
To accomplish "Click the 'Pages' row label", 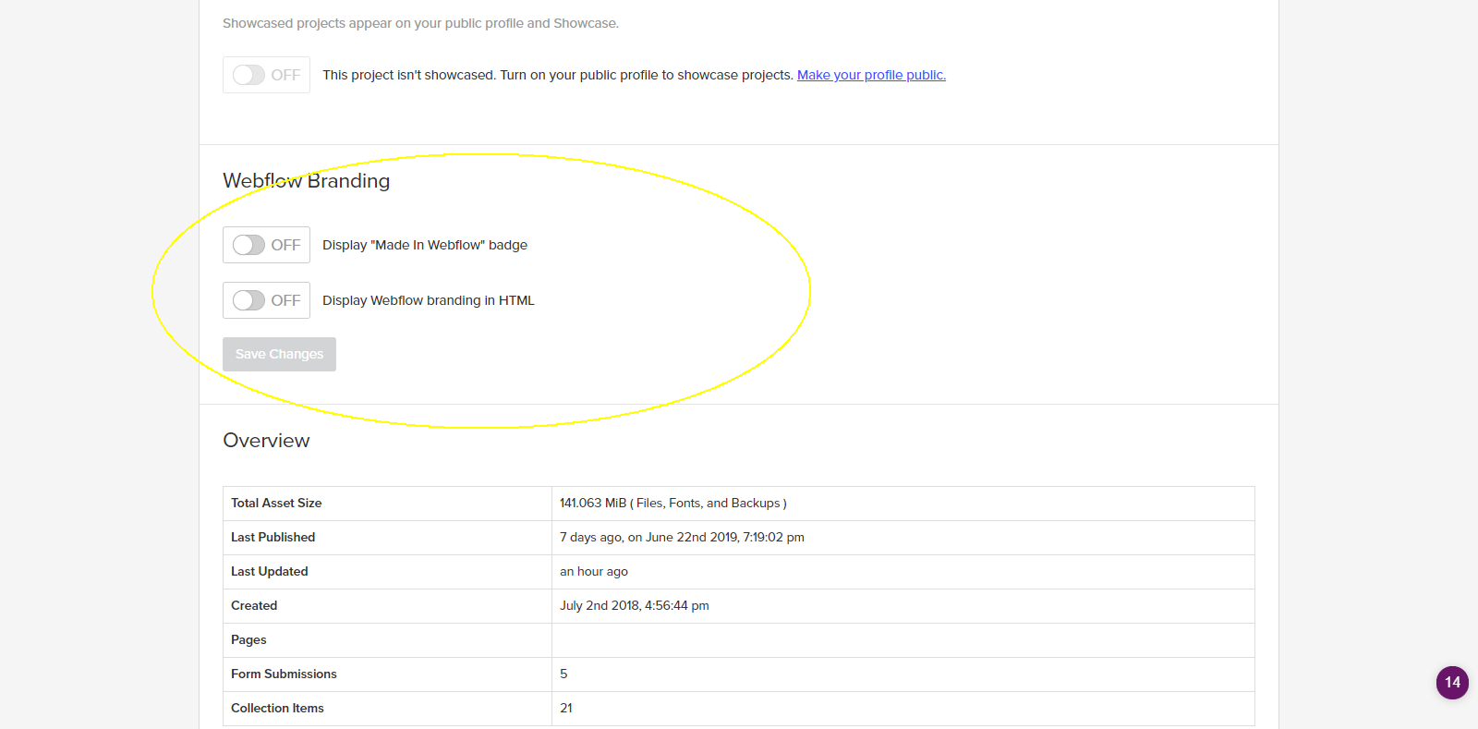I will (x=248, y=640).
